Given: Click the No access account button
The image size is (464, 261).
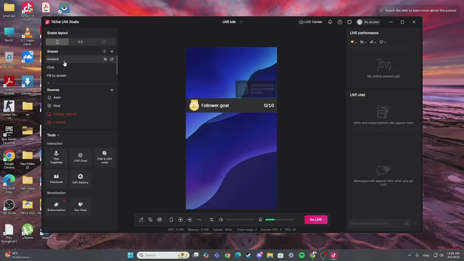Looking at the screenshot, I should tap(368, 22).
